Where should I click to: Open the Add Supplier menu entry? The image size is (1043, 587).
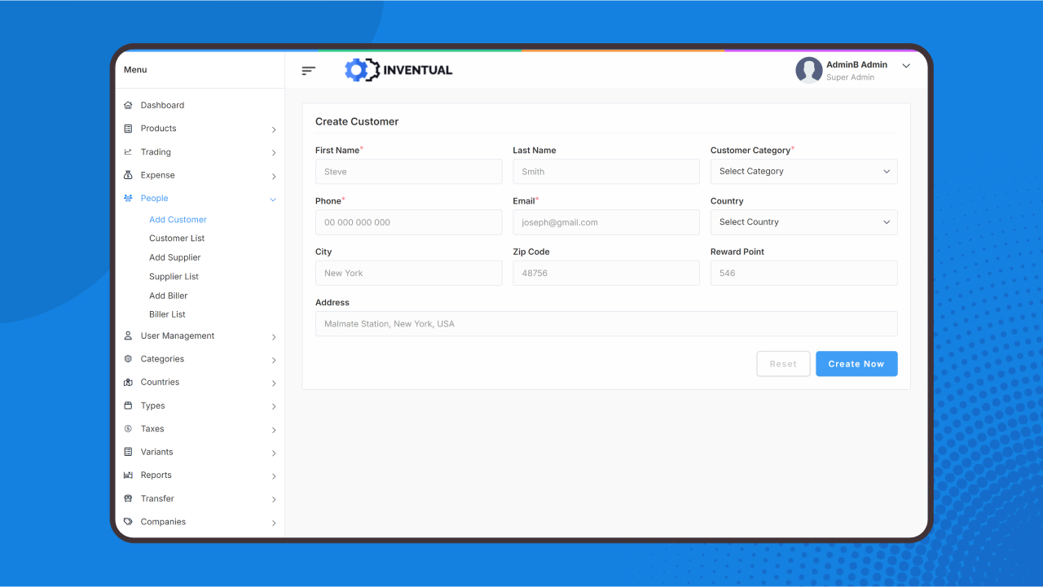[174, 256]
